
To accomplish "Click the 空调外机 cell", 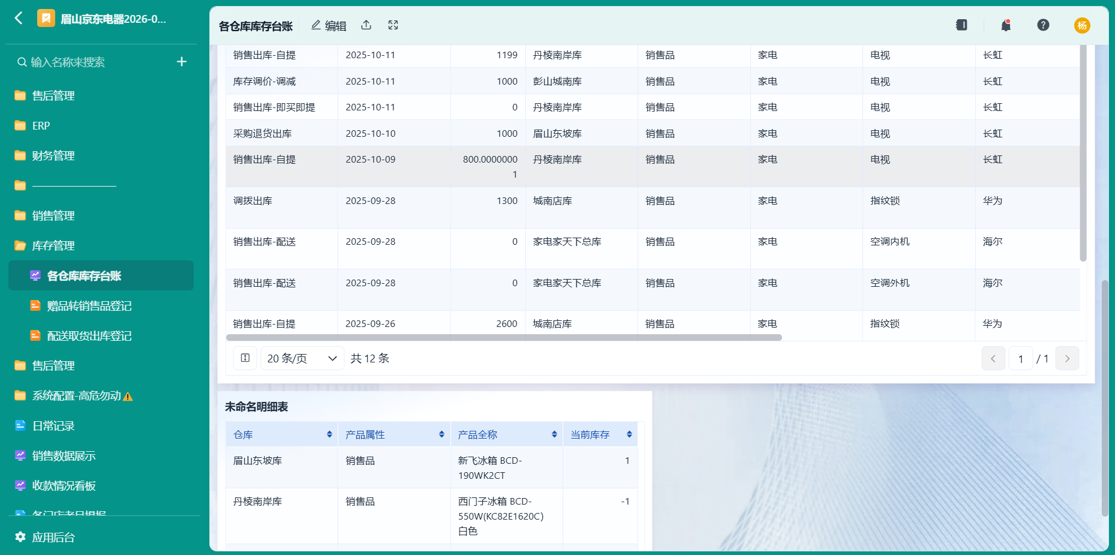I will point(919,290).
